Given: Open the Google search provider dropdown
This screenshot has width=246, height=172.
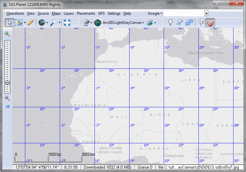Looking at the screenshot, I should click(155, 13).
